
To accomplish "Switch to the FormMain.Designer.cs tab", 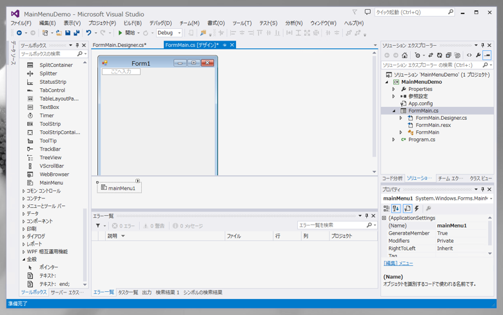I will (x=120, y=45).
